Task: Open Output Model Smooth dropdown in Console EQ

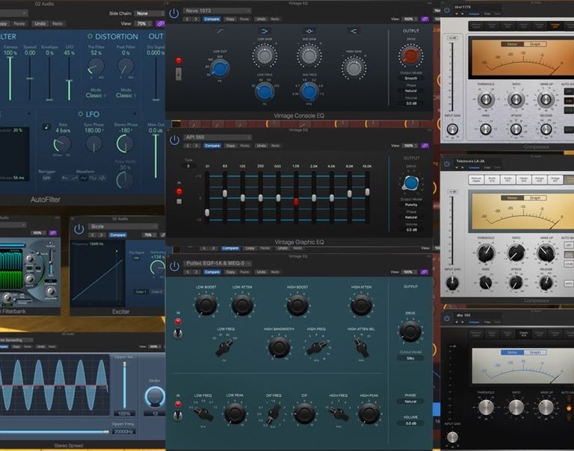Action: point(411,78)
